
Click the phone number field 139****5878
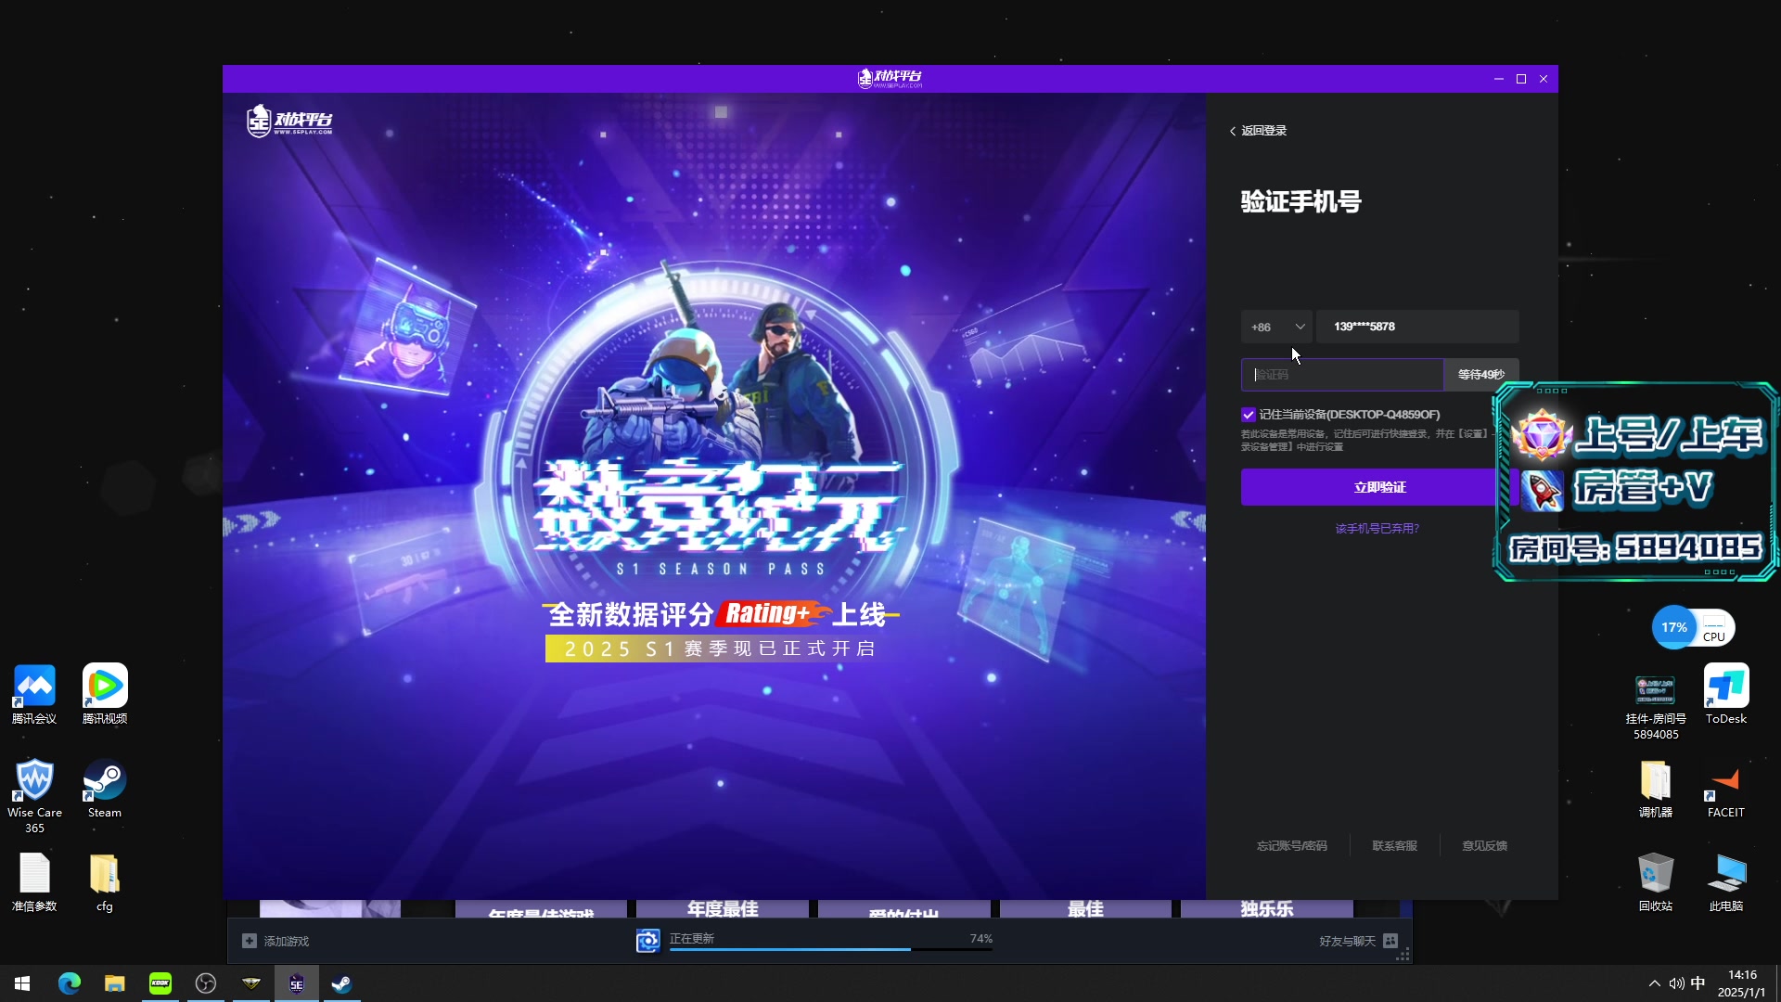click(1417, 327)
